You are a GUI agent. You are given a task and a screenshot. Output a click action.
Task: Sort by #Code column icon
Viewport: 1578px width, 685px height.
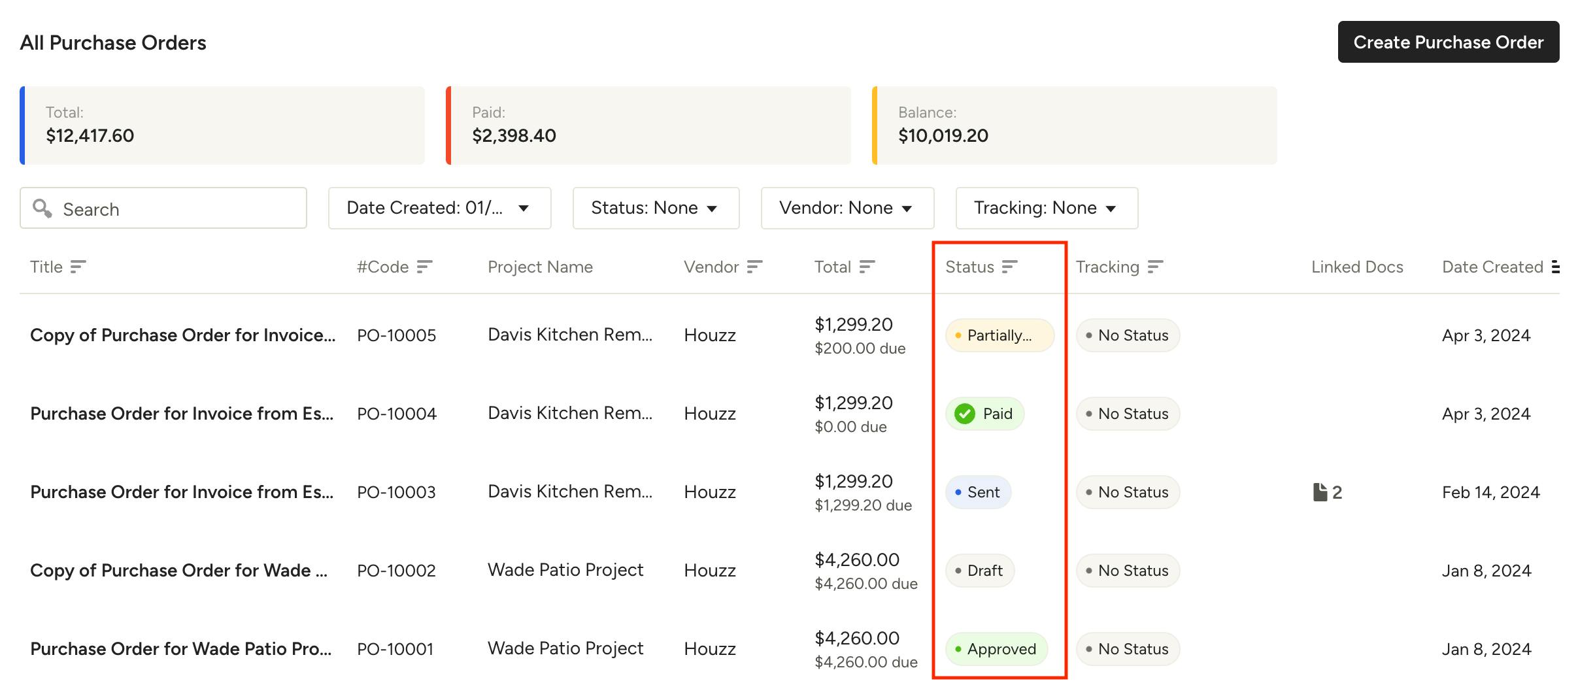(x=424, y=267)
